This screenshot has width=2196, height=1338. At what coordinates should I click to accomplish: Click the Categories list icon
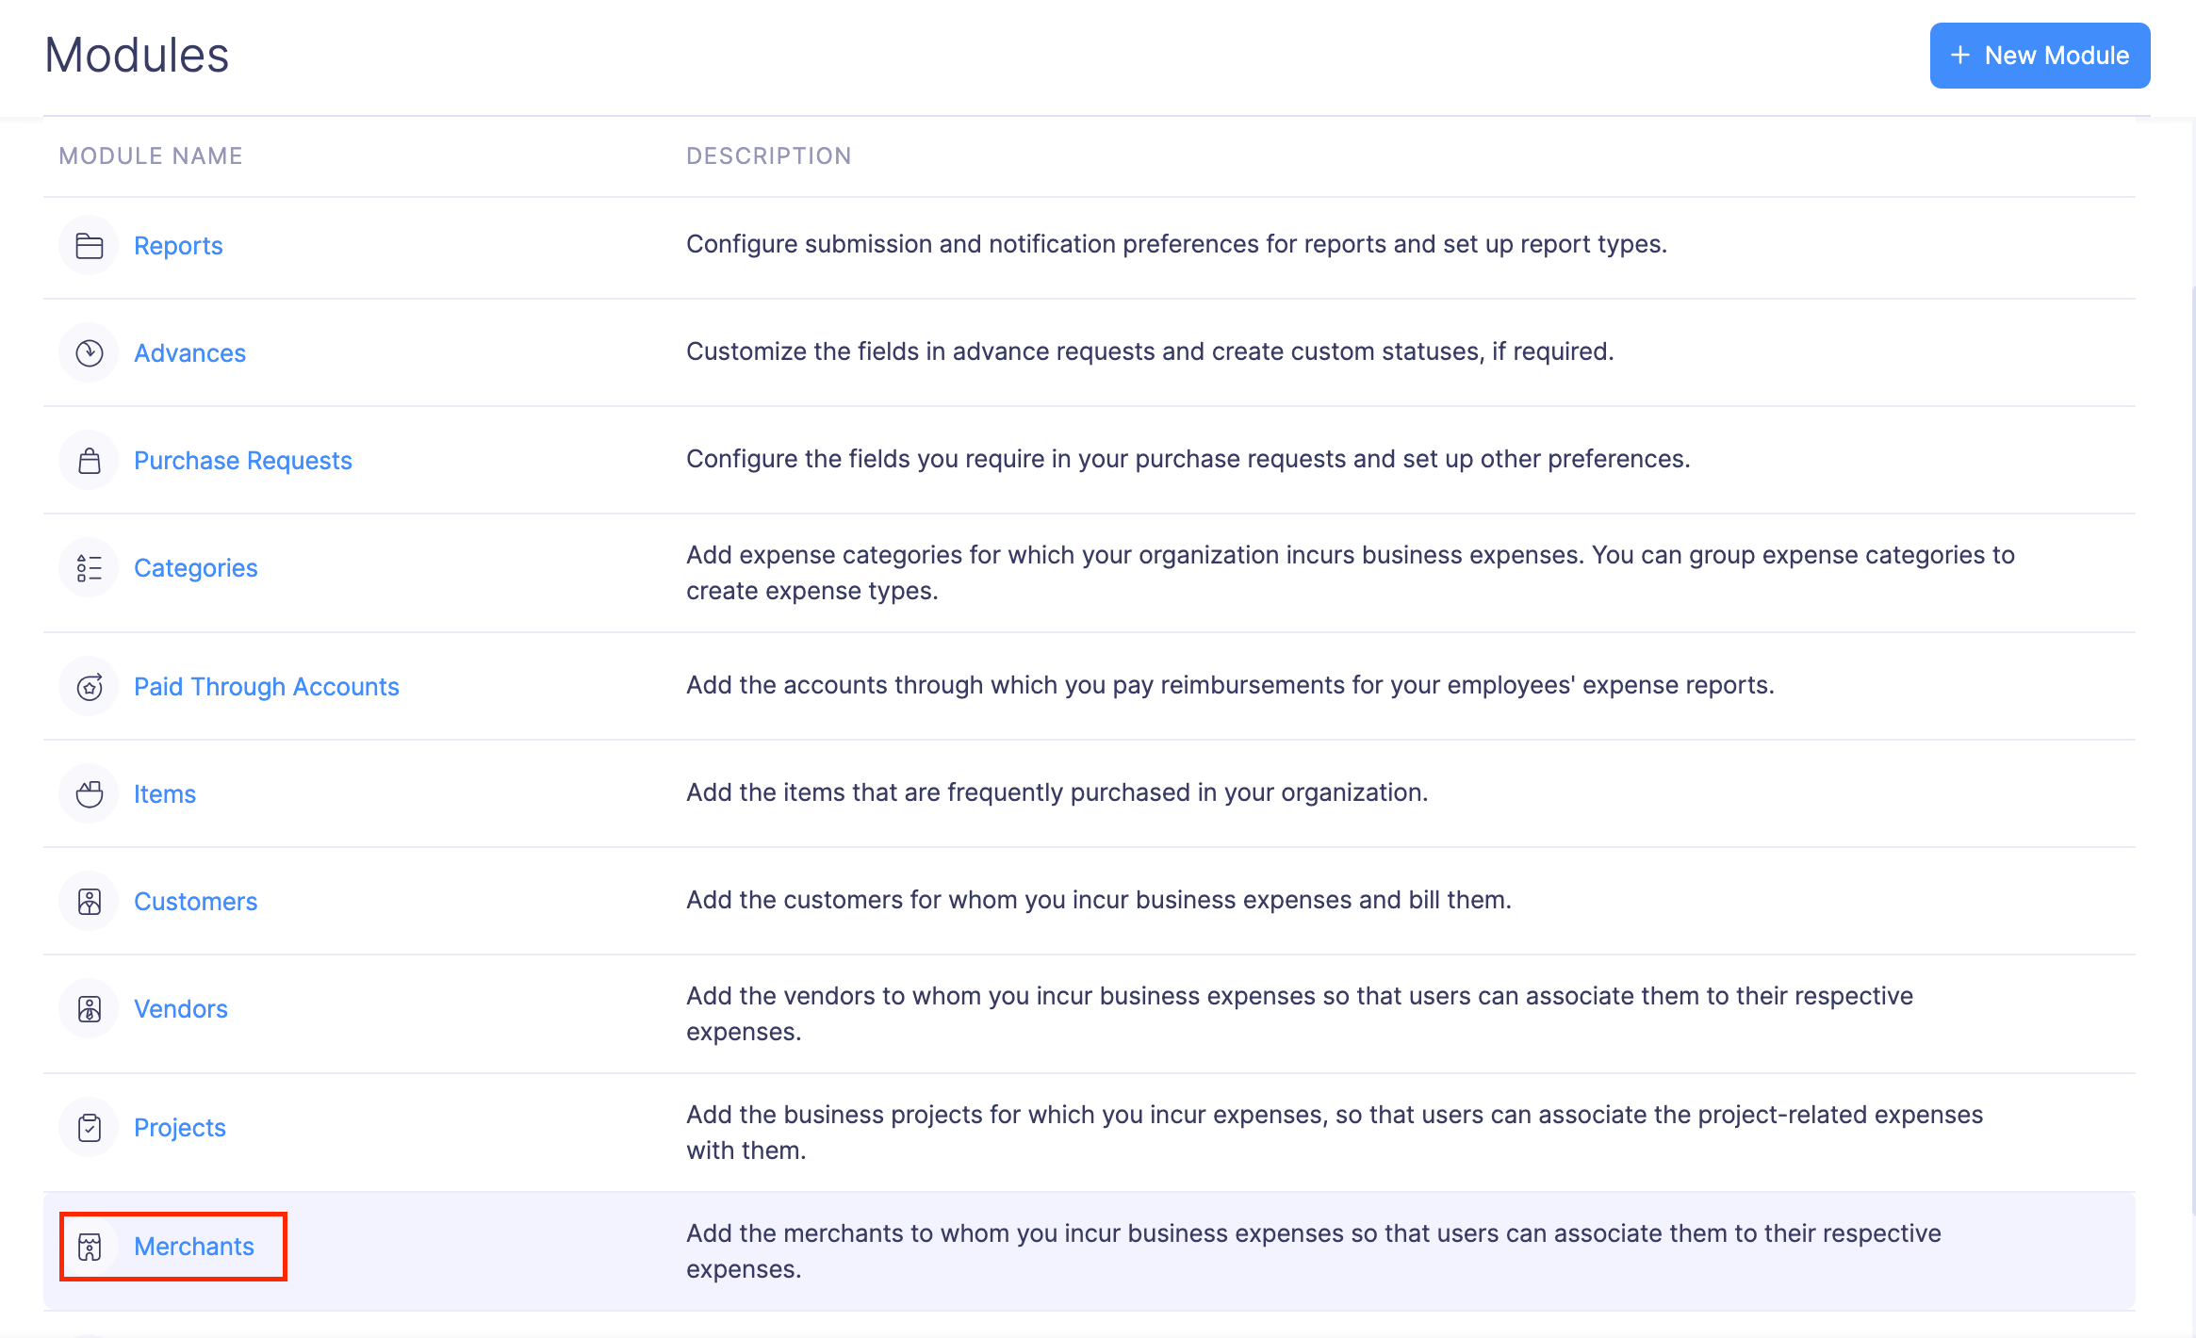(x=90, y=568)
